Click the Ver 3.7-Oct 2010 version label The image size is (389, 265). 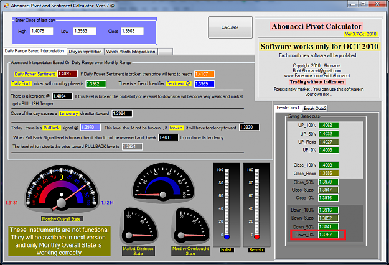click(x=361, y=34)
